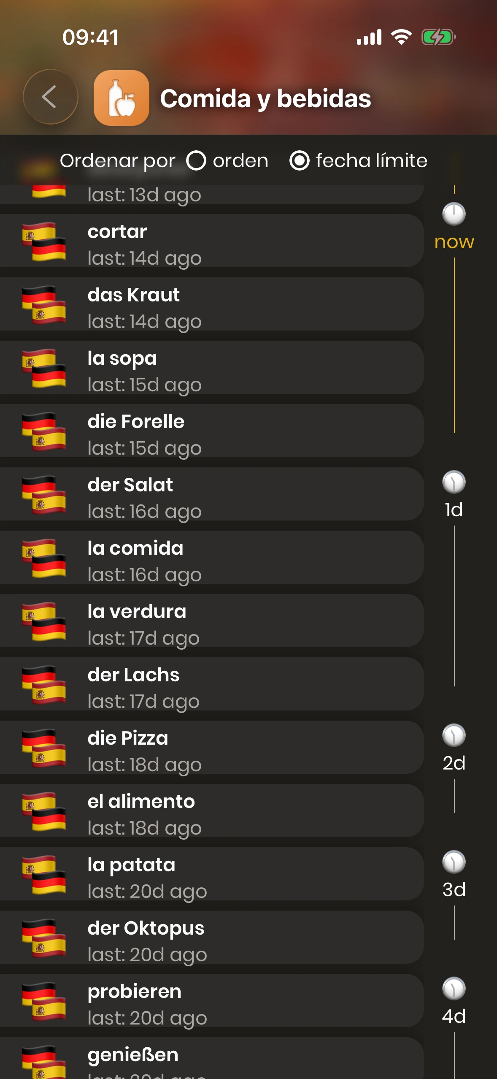Screen dimensions: 497x1079
Task: Tap the 2d clock icon
Action: tap(454, 735)
